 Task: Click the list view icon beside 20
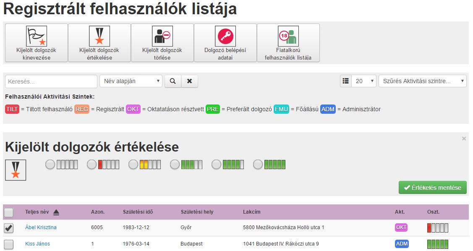(x=345, y=81)
